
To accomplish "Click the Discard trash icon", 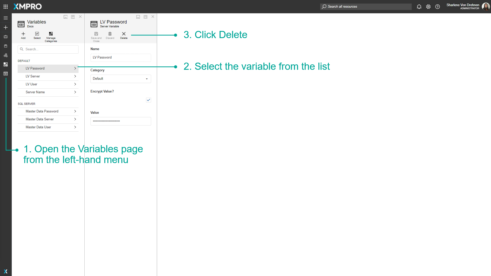I will [110, 34].
